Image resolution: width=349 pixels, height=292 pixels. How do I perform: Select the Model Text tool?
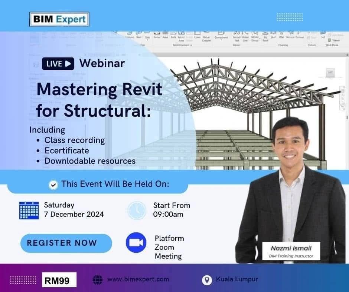237,36
